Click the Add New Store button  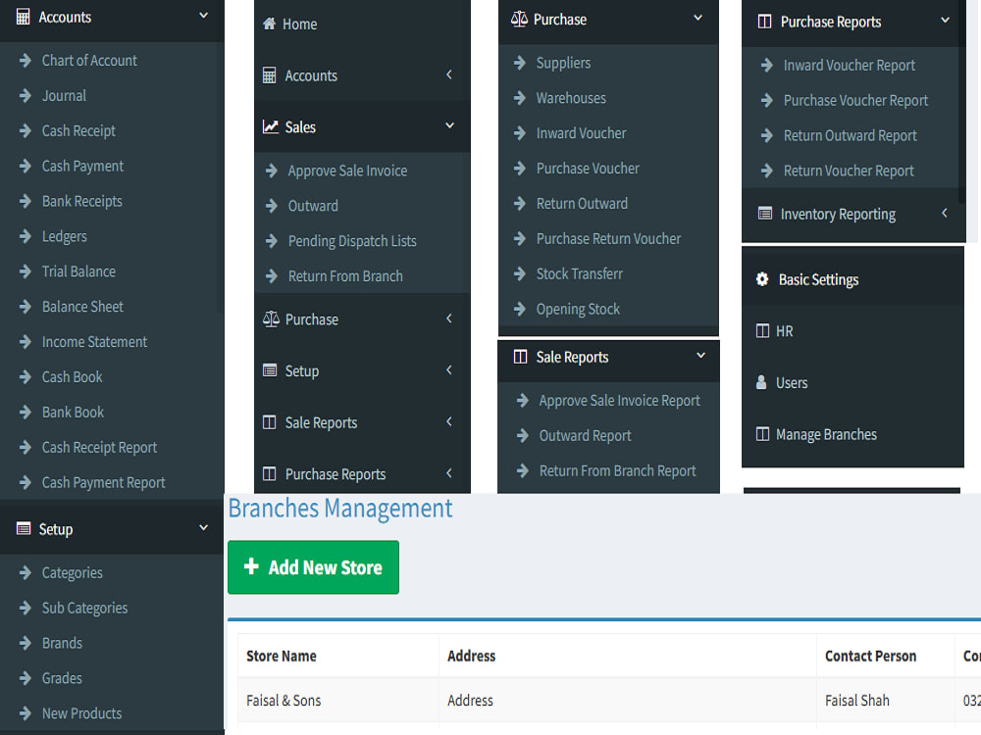click(314, 566)
